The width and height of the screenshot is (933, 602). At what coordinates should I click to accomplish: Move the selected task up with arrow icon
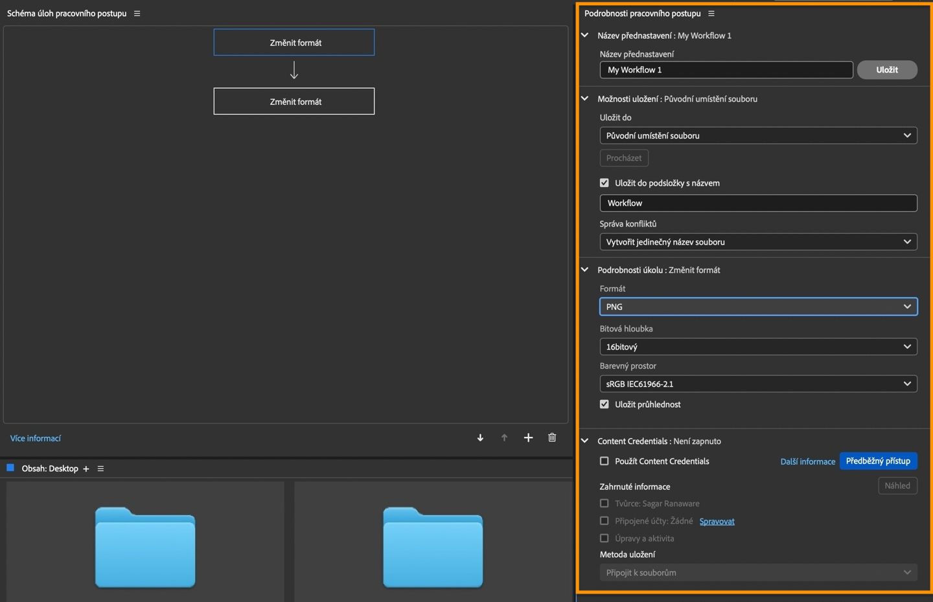(x=504, y=438)
